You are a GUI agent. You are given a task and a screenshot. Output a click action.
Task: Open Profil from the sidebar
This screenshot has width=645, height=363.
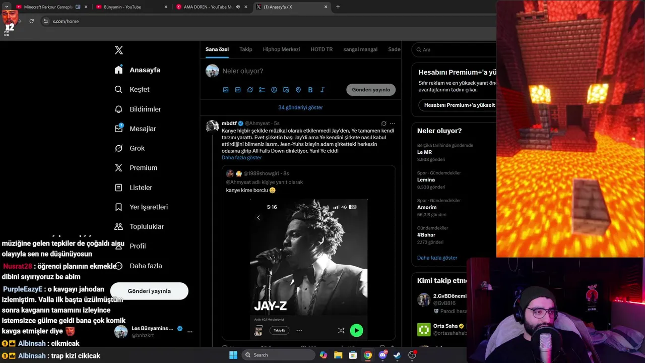[x=130, y=246]
